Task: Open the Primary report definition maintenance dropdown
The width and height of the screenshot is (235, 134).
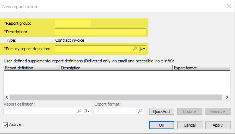Action: pos(142,49)
